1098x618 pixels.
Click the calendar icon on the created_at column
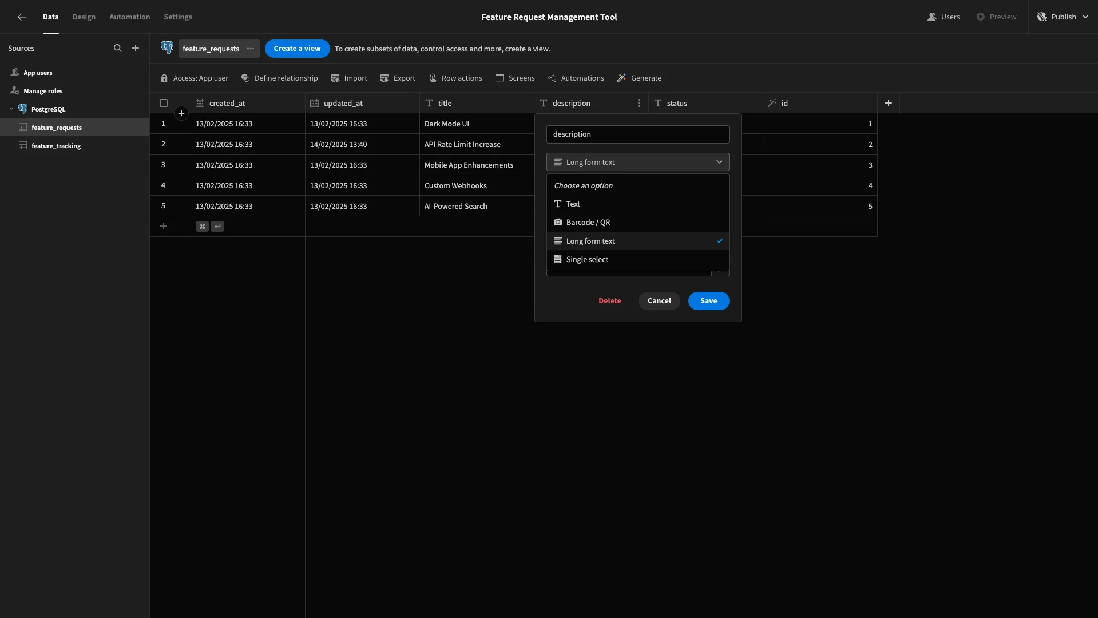(200, 104)
